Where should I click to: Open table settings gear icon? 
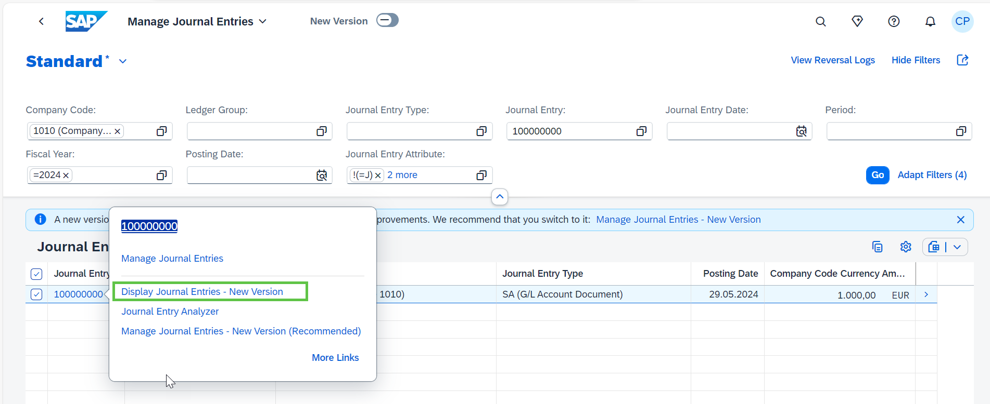tap(906, 247)
